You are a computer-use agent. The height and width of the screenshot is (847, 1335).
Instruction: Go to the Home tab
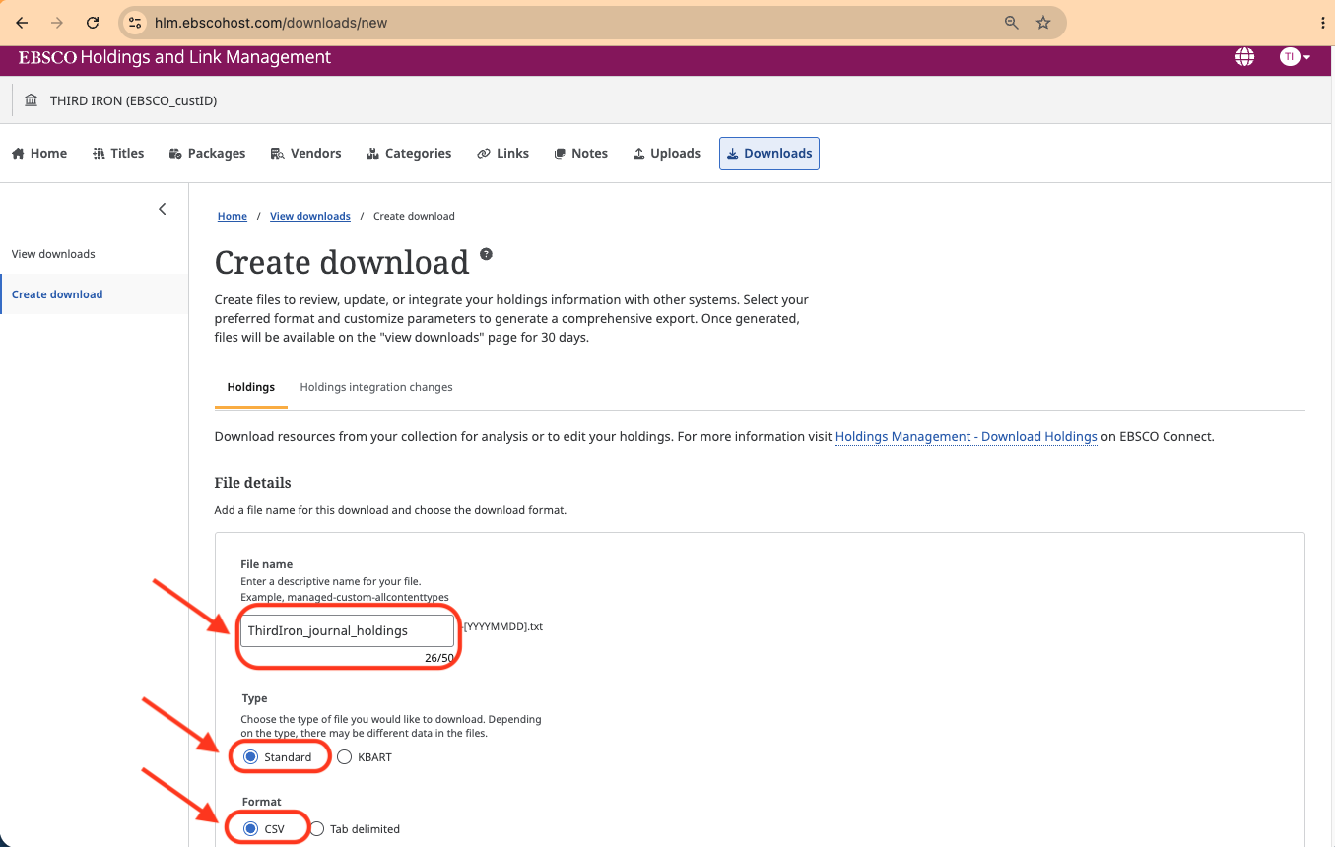tap(39, 153)
